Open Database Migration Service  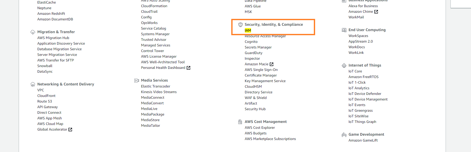click(59, 49)
